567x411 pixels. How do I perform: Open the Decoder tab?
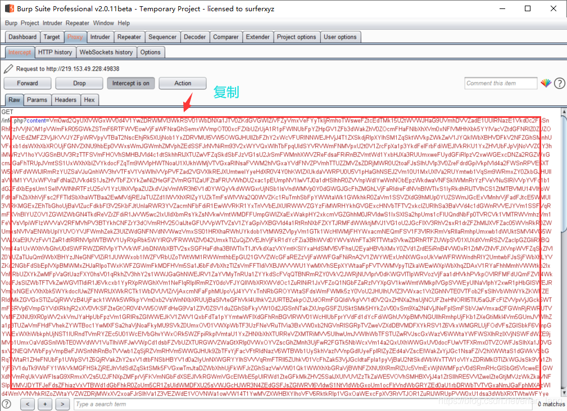[194, 37]
